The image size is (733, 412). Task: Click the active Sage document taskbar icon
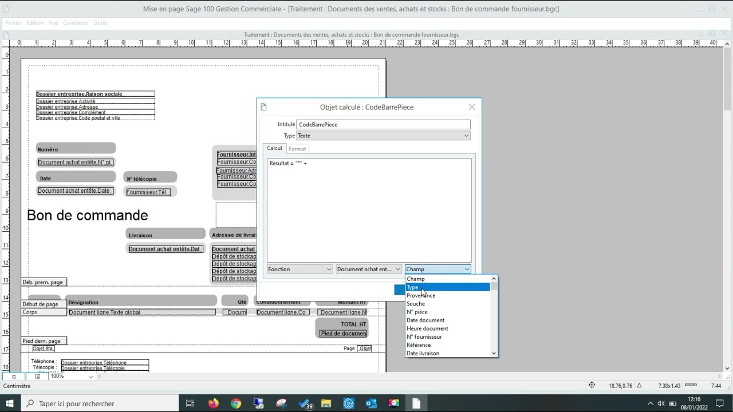416,403
